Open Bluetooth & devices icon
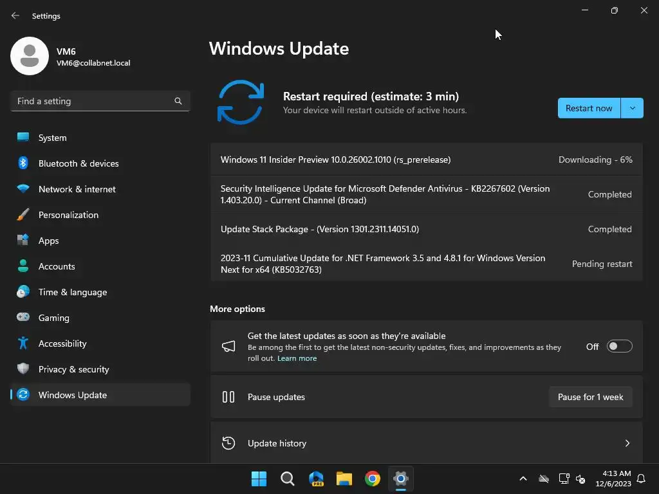The image size is (659, 494). coord(23,163)
